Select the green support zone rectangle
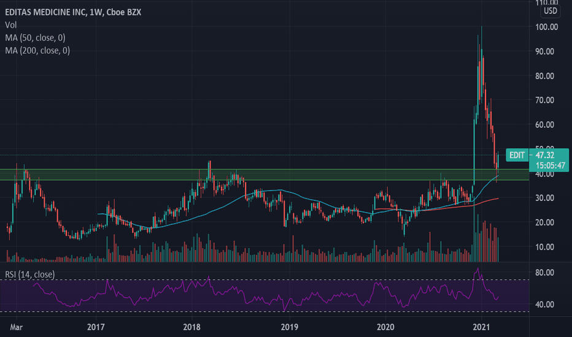The width and height of the screenshot is (572, 337). [x=265, y=175]
